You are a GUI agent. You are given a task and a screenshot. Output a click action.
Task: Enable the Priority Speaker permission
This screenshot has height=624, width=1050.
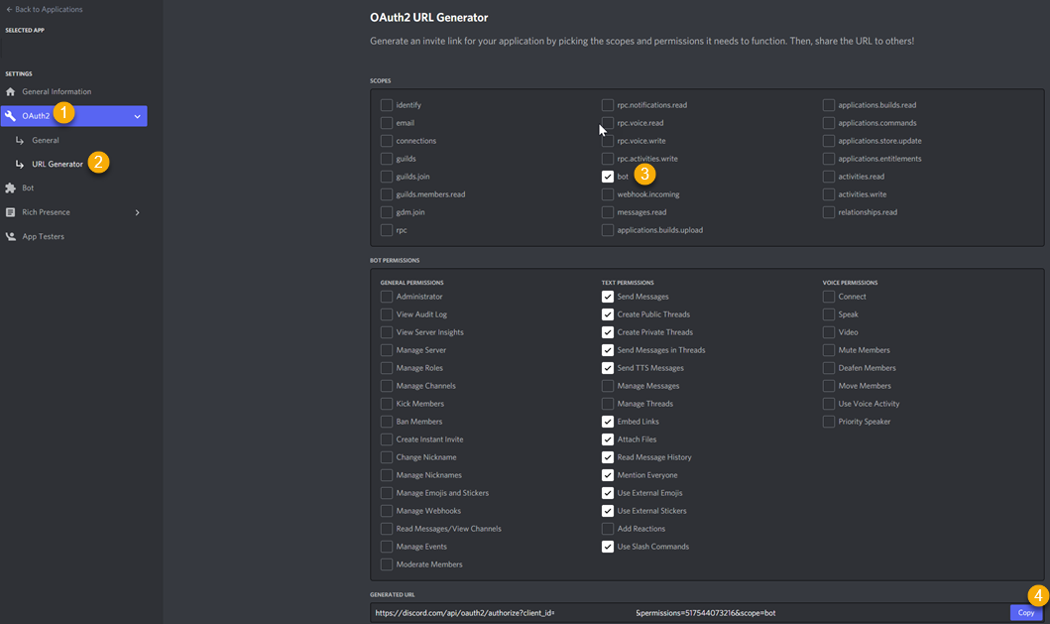[828, 422]
